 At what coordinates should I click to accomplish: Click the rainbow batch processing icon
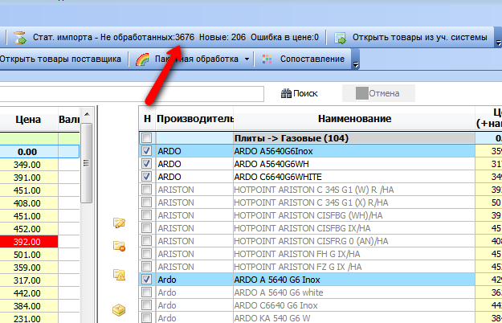point(142,59)
